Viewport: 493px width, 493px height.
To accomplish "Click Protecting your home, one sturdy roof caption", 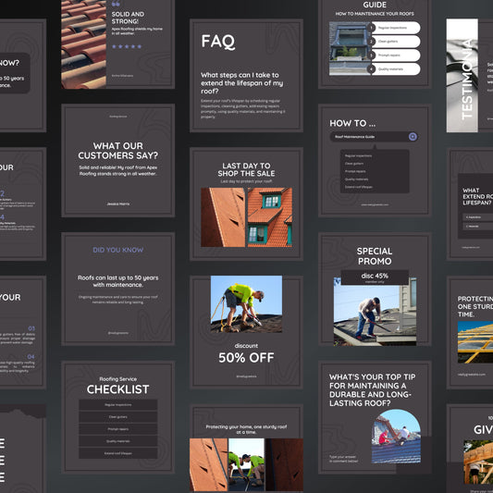I will [x=246, y=429].
